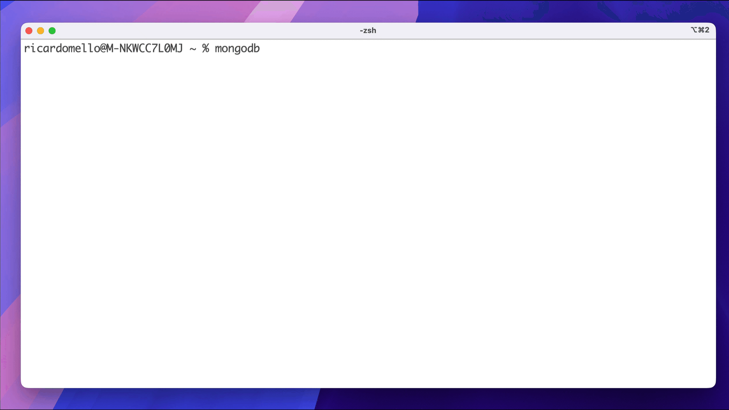Viewport: 729px width, 410px height.
Task: Click the % prompt symbol
Action: click(x=205, y=48)
